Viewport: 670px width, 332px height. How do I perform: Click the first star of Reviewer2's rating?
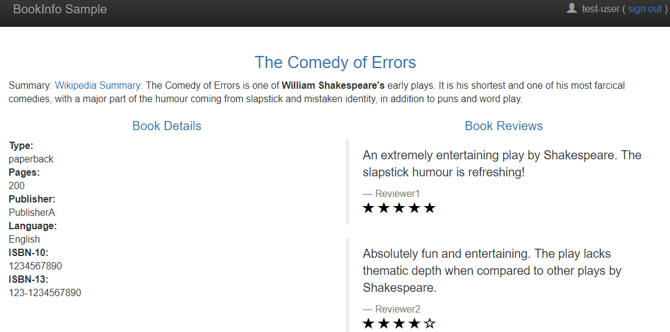pos(368,323)
